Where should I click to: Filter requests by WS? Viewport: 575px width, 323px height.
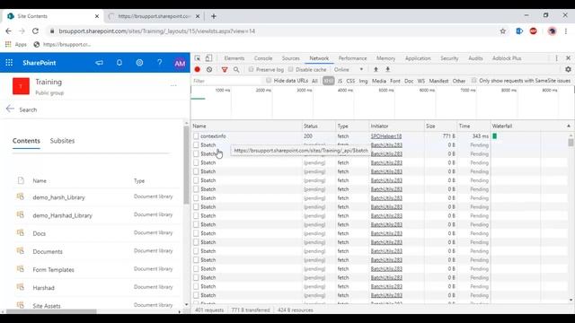[x=421, y=81]
